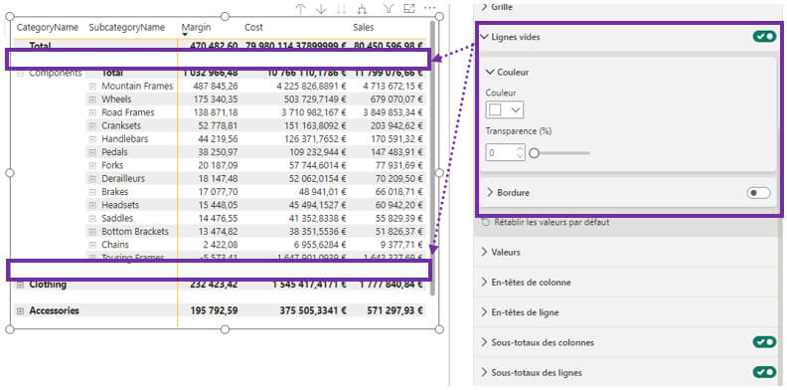Expand Cranksets row plus icon
This screenshot has height=390, width=787.
92,125
